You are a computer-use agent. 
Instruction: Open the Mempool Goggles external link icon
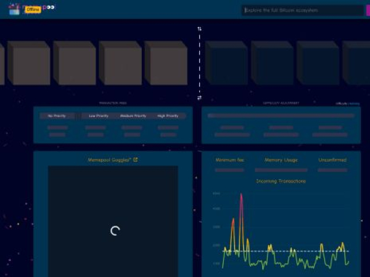tap(136, 160)
